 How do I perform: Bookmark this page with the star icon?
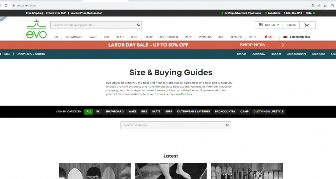point(325,6)
